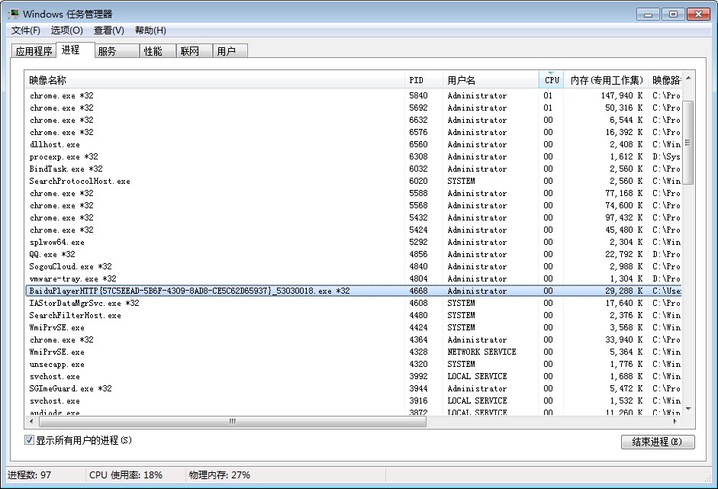Toggle 显示所有用户的进程 checkbox

(x=29, y=440)
